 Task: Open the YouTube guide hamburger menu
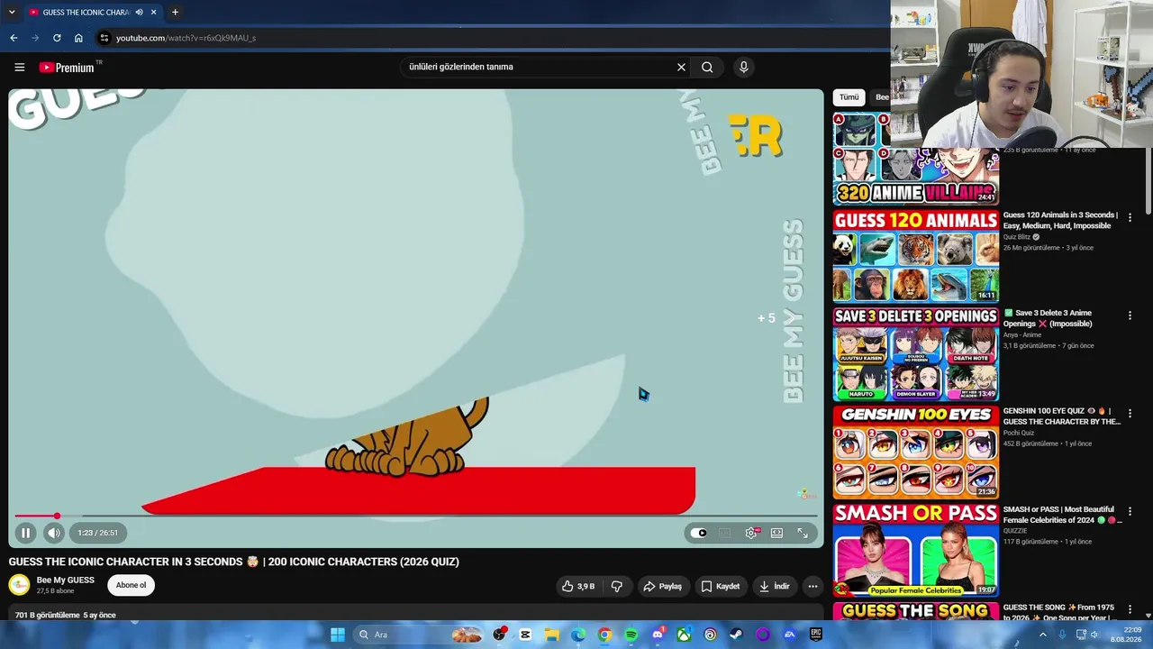point(19,67)
